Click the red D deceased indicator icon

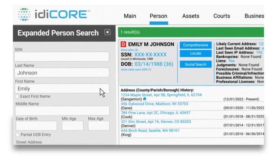click(123, 44)
